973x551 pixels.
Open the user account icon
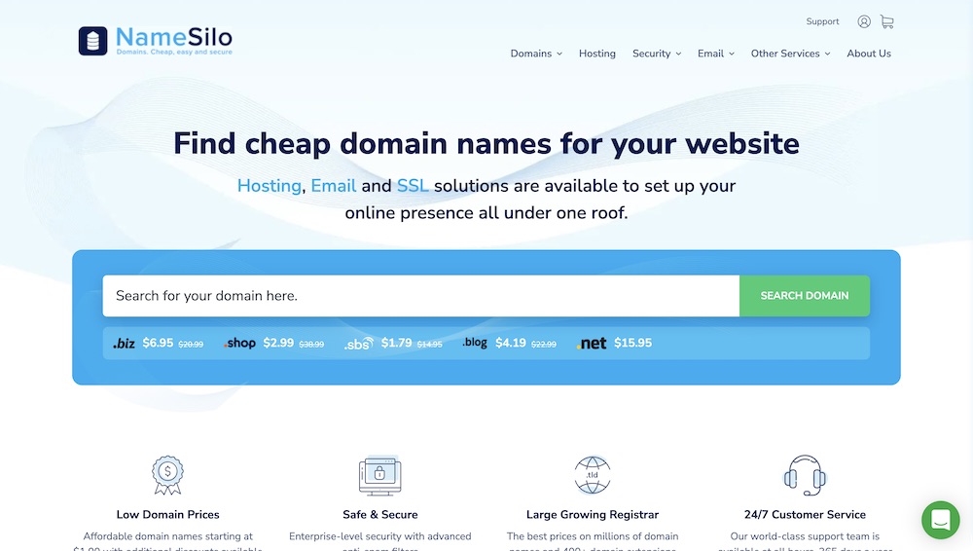pyautogui.click(x=864, y=21)
